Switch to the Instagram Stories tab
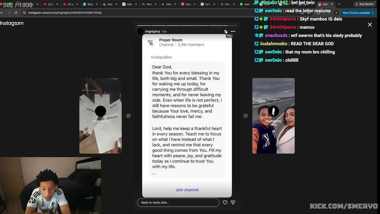 [x=326, y=4]
